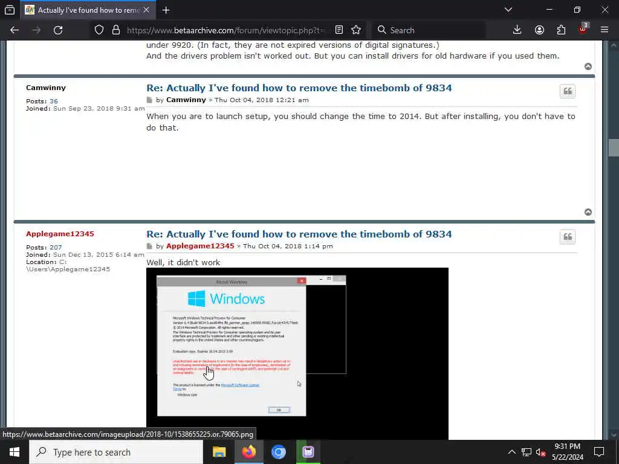The height and width of the screenshot is (464, 619).
Task: View Camwinny's 36 posts
Action: [x=54, y=101]
